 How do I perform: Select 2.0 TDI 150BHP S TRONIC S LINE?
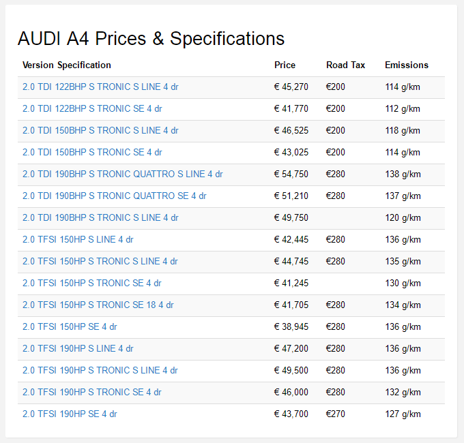click(100, 131)
